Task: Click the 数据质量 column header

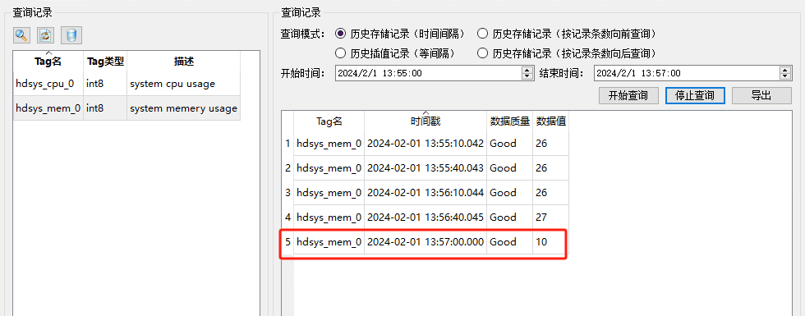Action: pos(510,121)
